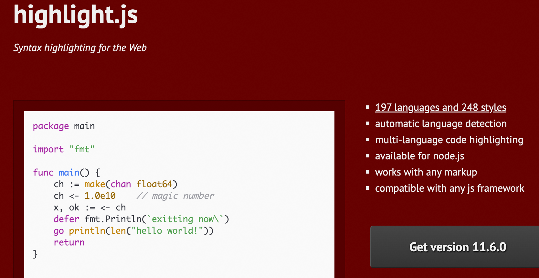Click 'available for node.js' feature text
The height and width of the screenshot is (278, 539).
tap(419, 156)
